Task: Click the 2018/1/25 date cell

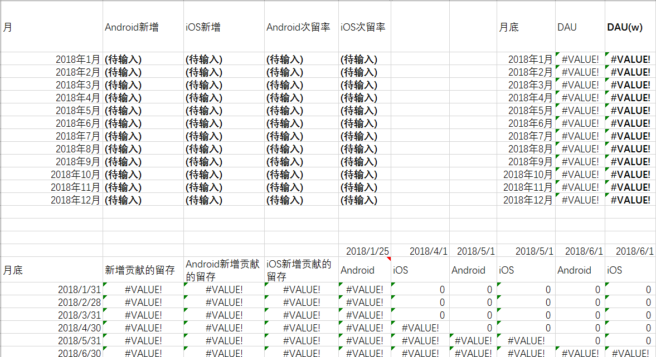Action: [x=365, y=251]
